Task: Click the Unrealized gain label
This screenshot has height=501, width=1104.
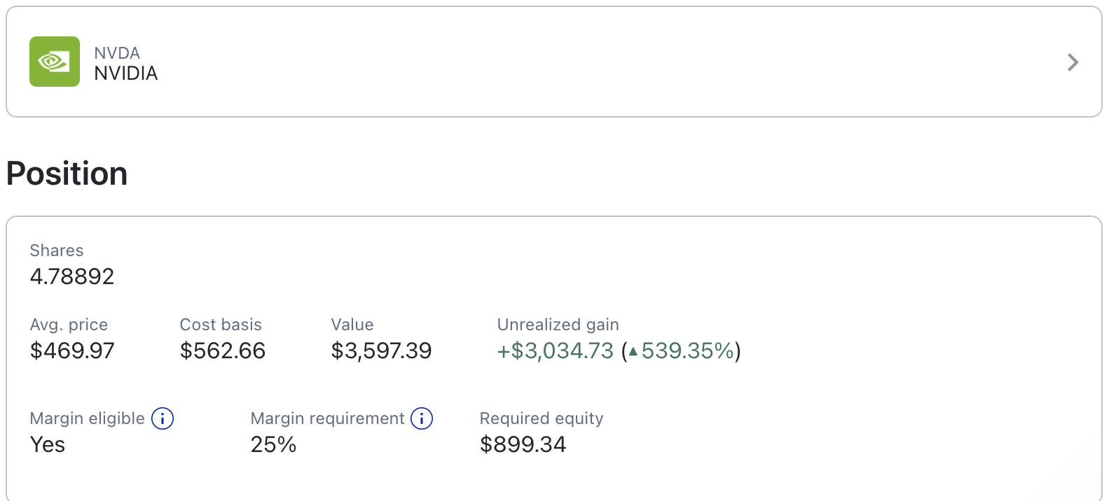Action: [x=558, y=325]
